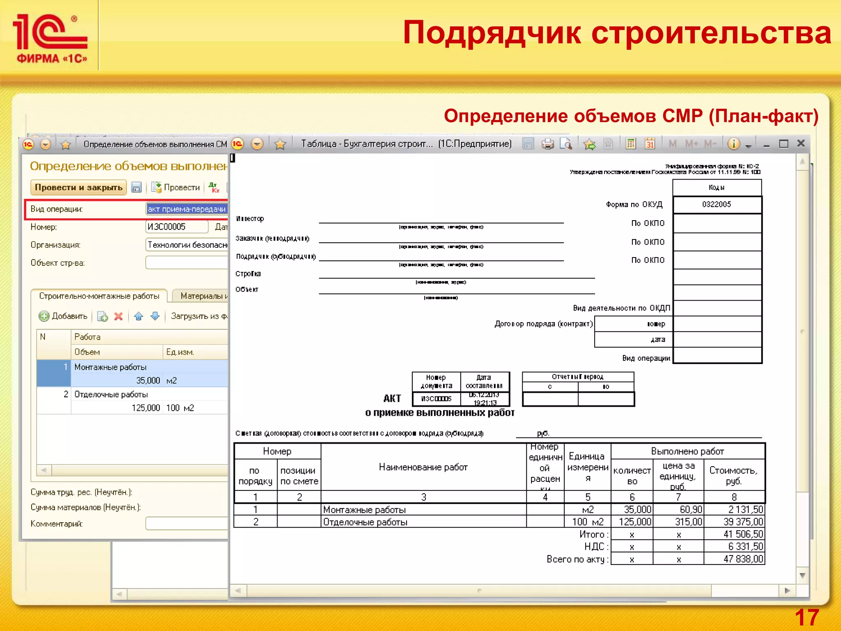This screenshot has height=631, width=841.
Task: Click the greyed favorites page icon
Action: [608, 143]
